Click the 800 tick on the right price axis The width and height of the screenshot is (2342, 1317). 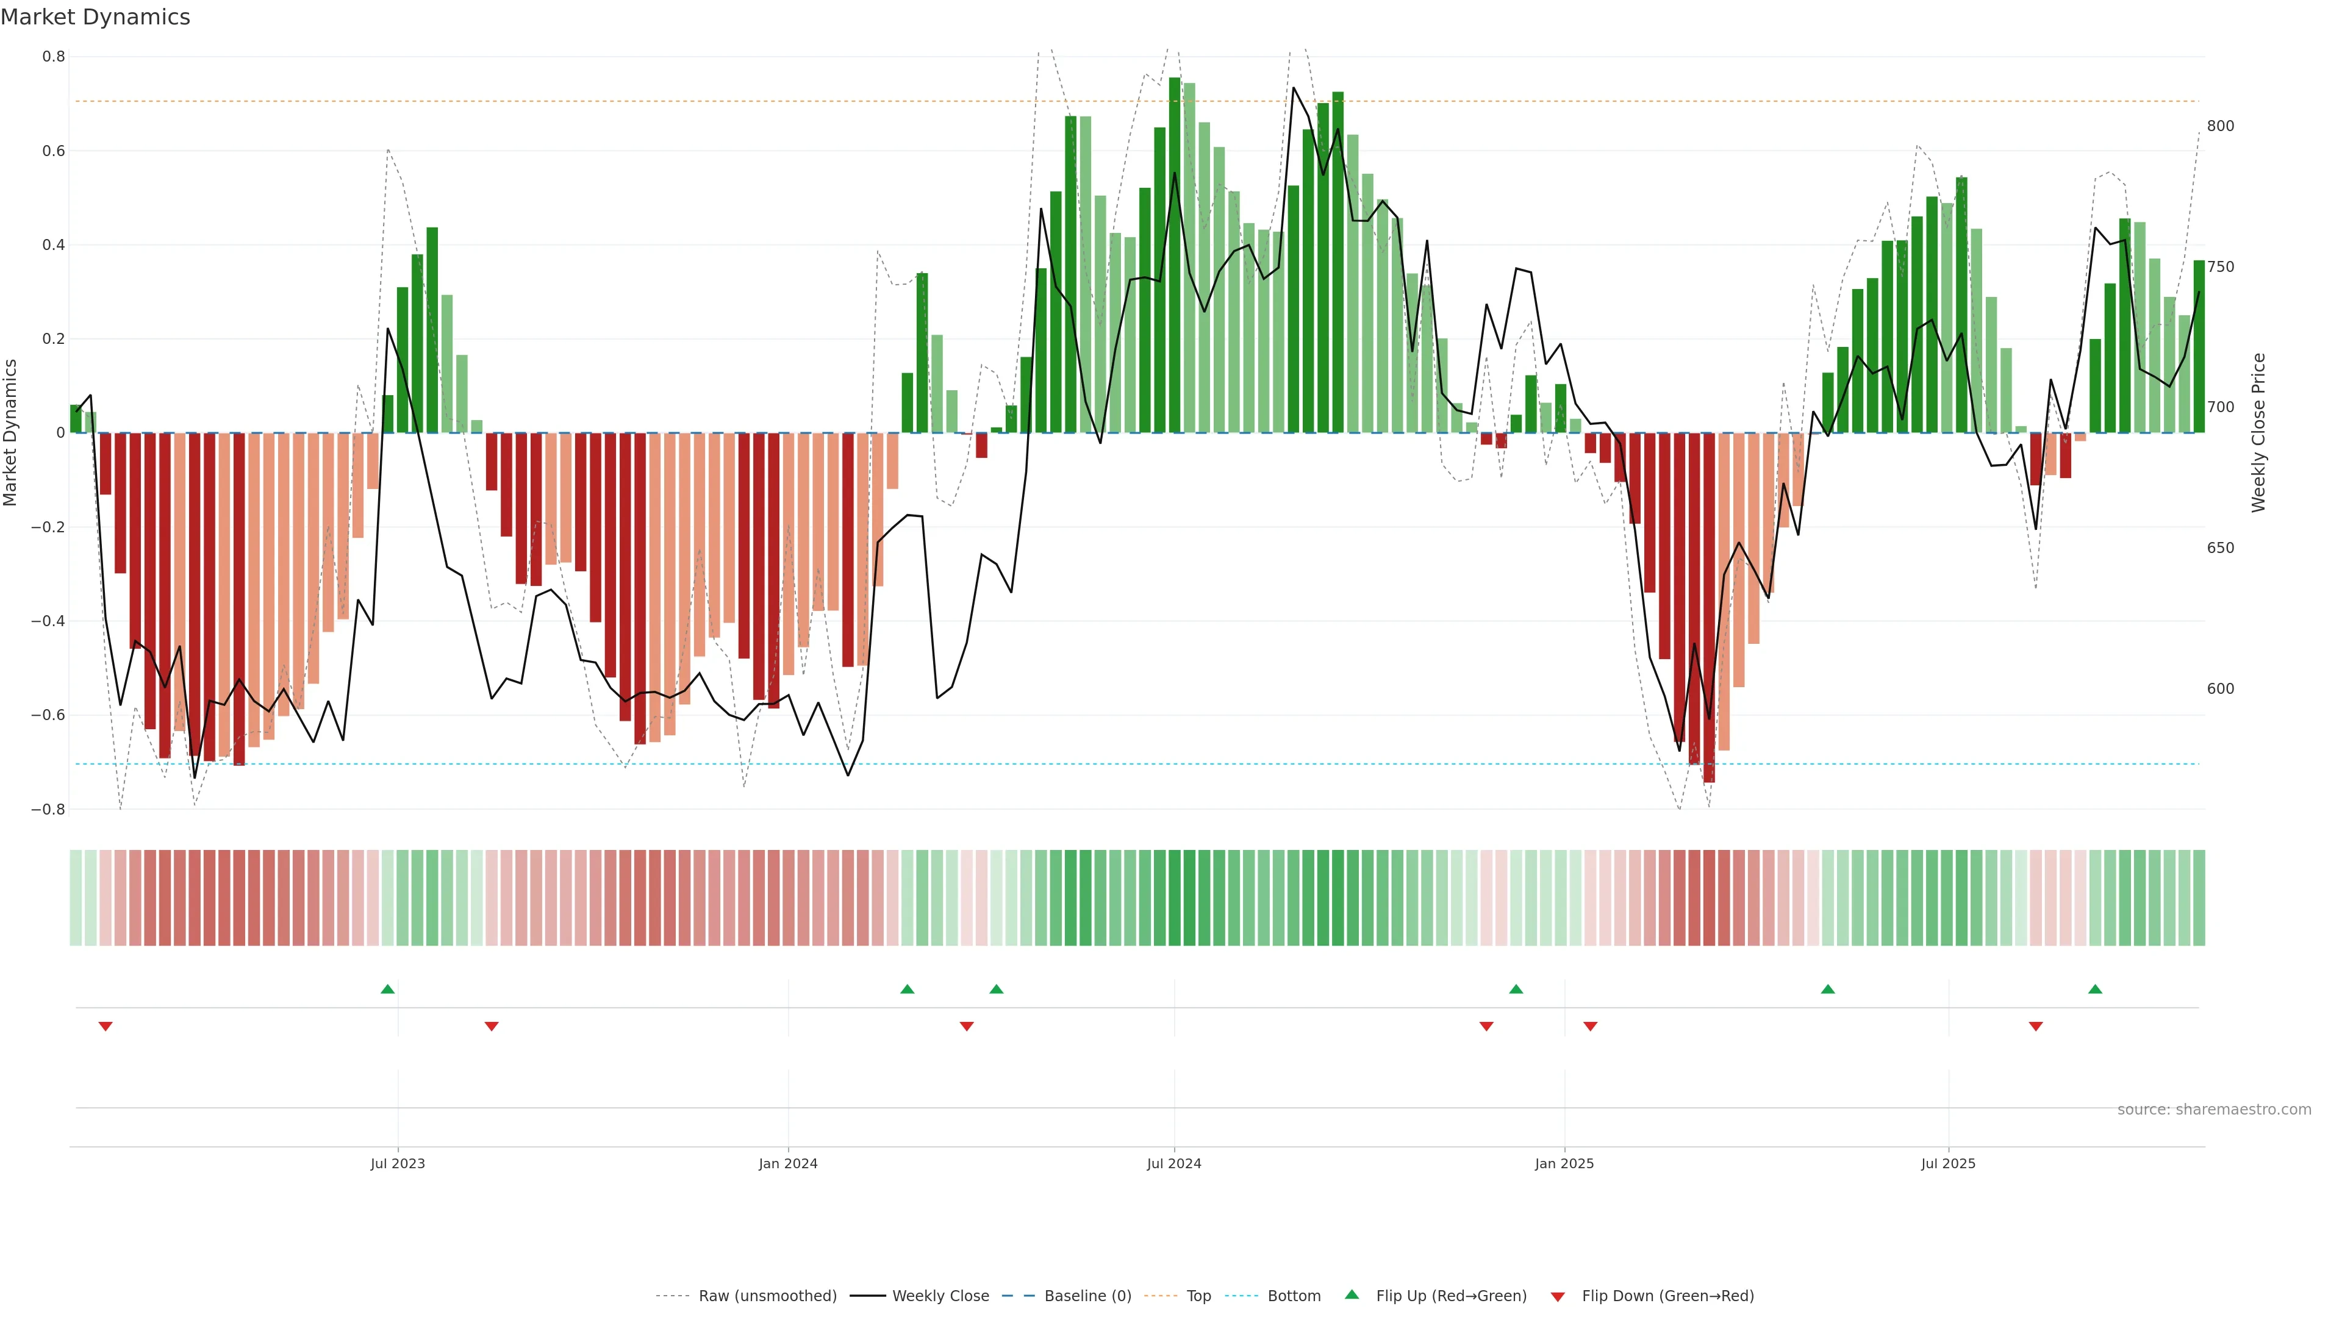pos(2220,126)
